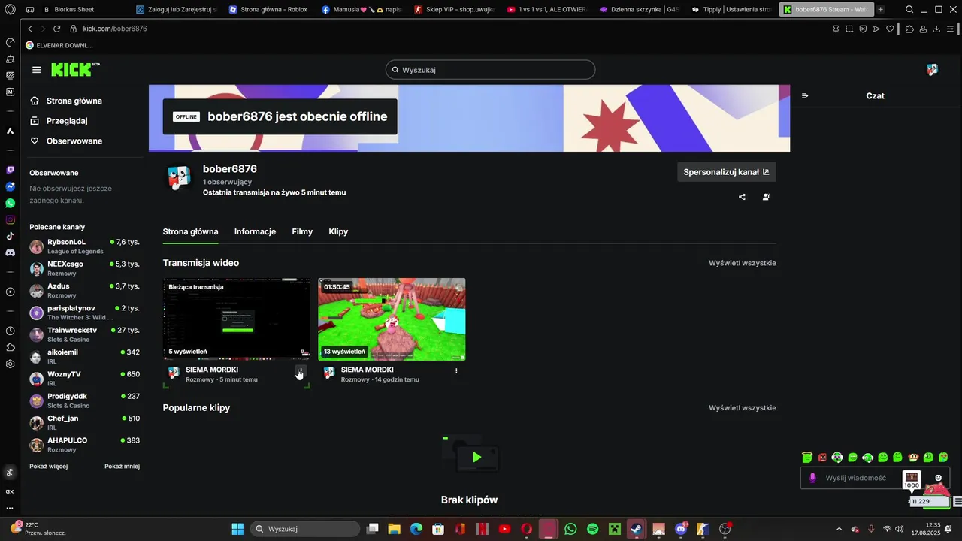This screenshot has height=541, width=962.
Task: Open WoznyTV recommended channel
Action: 84,378
